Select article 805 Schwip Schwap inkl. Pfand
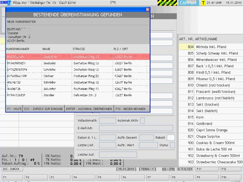 coord(211,53)
